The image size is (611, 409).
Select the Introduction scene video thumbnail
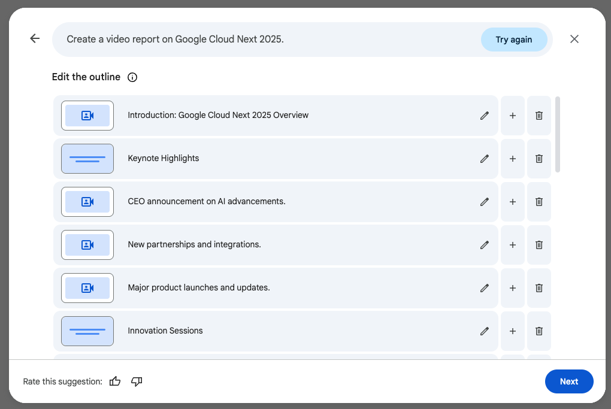click(87, 116)
